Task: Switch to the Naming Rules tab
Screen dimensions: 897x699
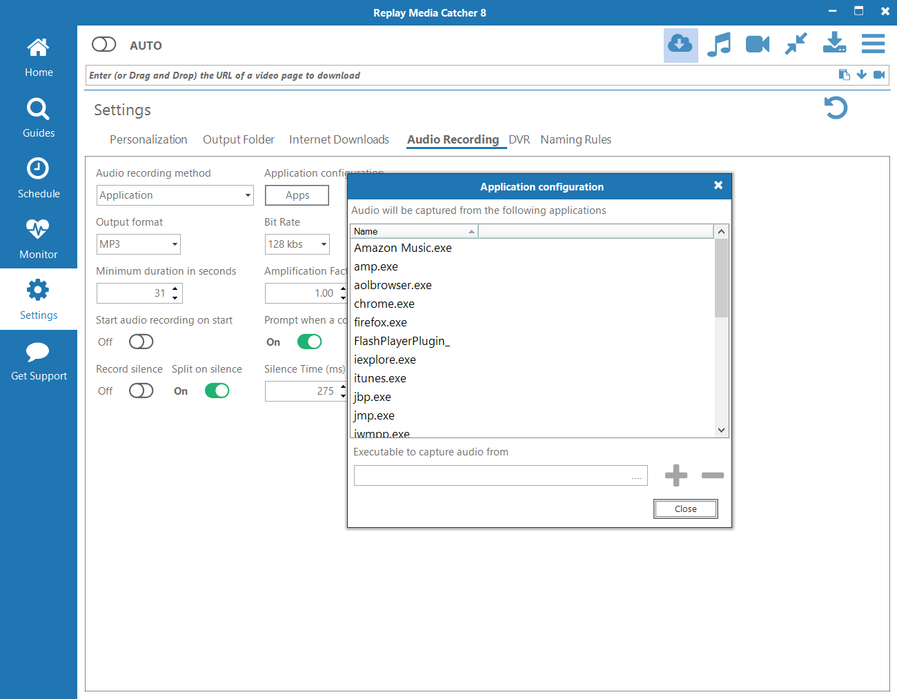Action: click(575, 139)
